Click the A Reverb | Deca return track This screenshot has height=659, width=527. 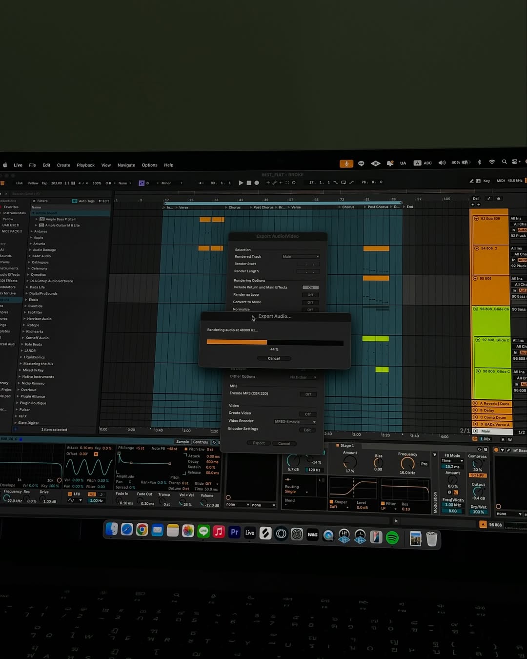(x=492, y=404)
